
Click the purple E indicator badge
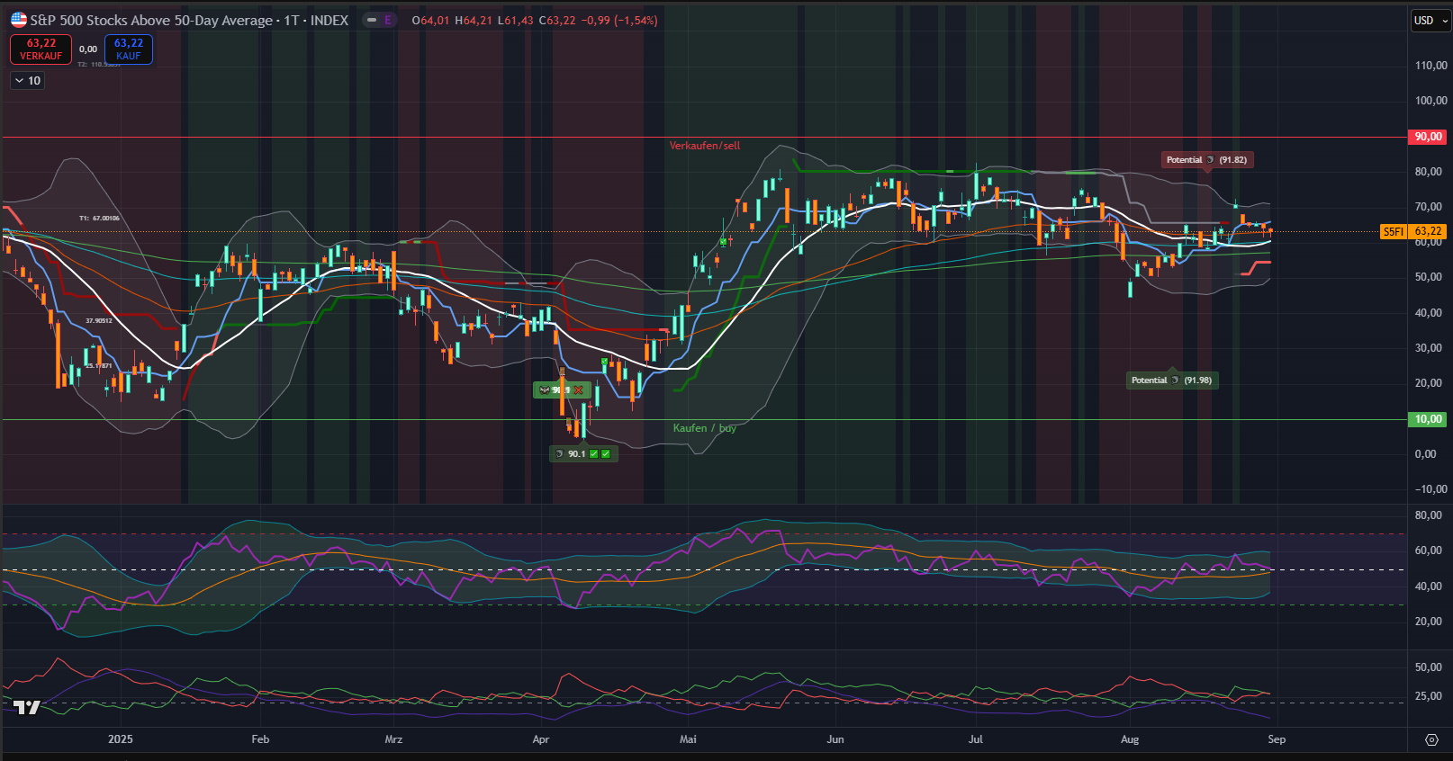coord(388,20)
